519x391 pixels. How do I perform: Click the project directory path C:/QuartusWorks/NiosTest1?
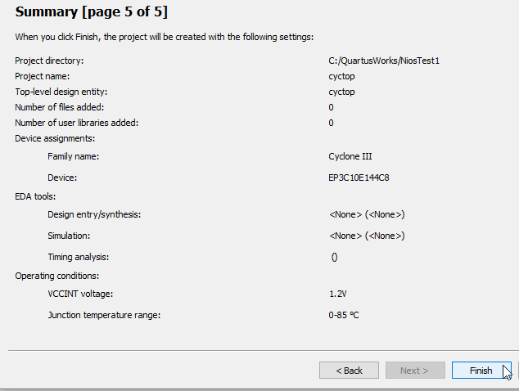click(x=384, y=61)
